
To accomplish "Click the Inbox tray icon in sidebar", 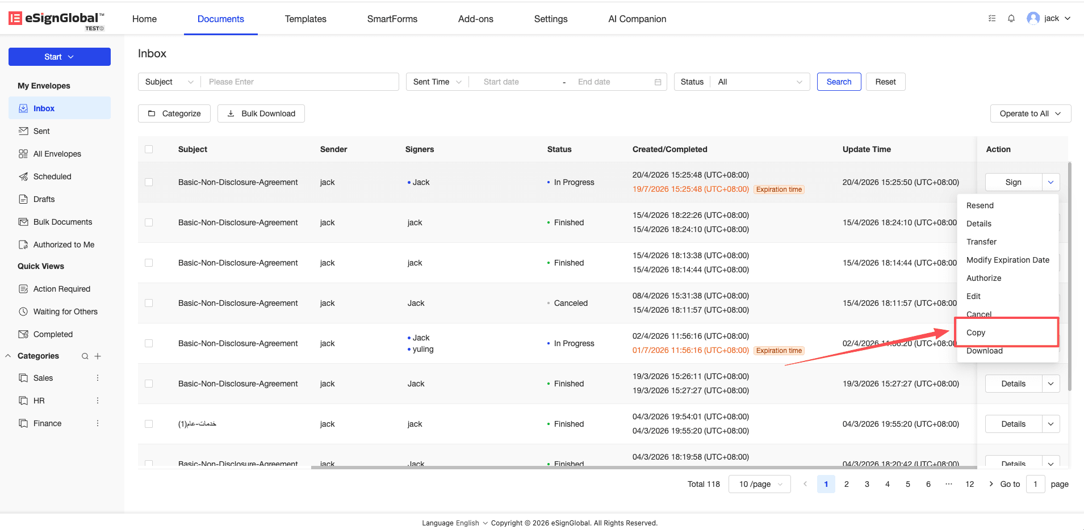I will 23,108.
